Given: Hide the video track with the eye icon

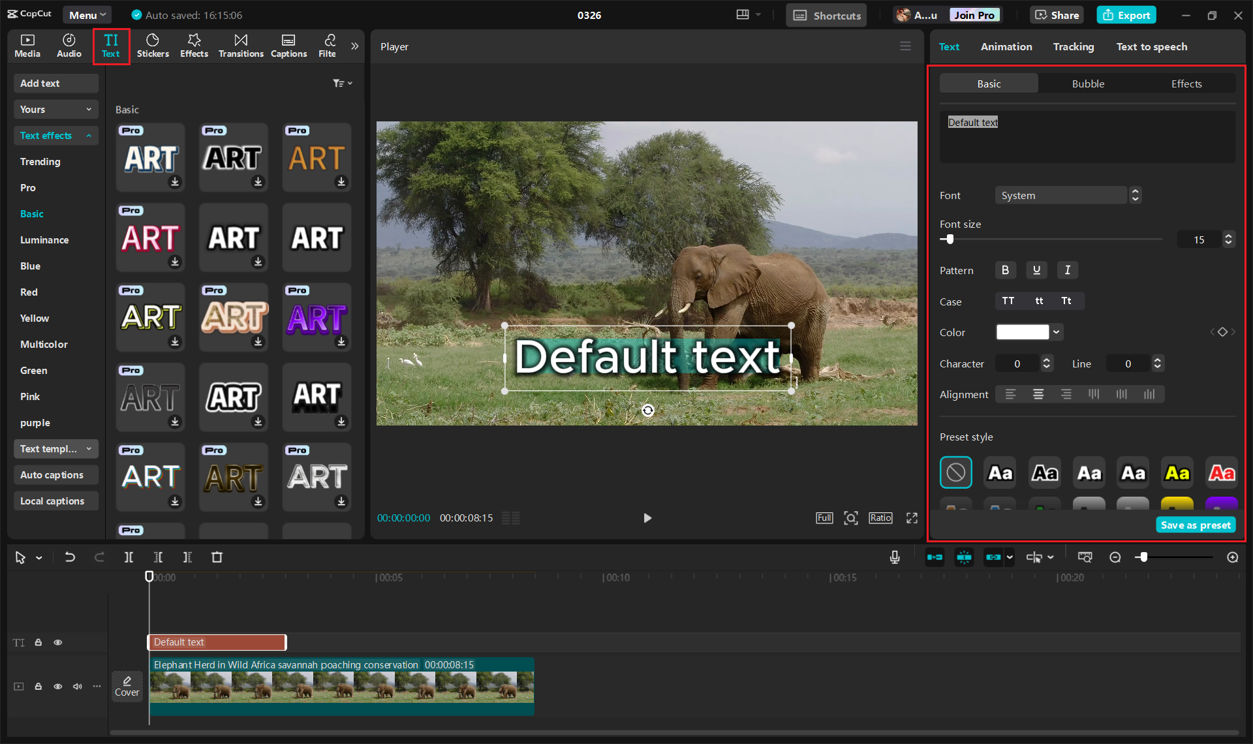Looking at the screenshot, I should point(57,687).
